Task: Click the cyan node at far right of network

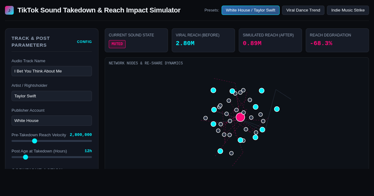Action: [x=277, y=109]
